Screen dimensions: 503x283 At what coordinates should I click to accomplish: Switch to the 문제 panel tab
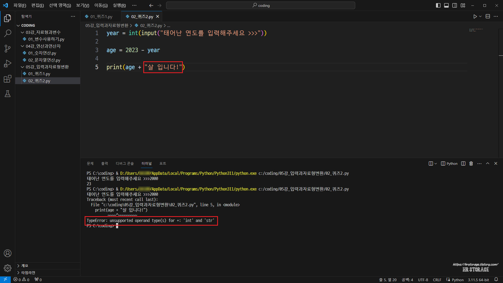tap(90, 164)
